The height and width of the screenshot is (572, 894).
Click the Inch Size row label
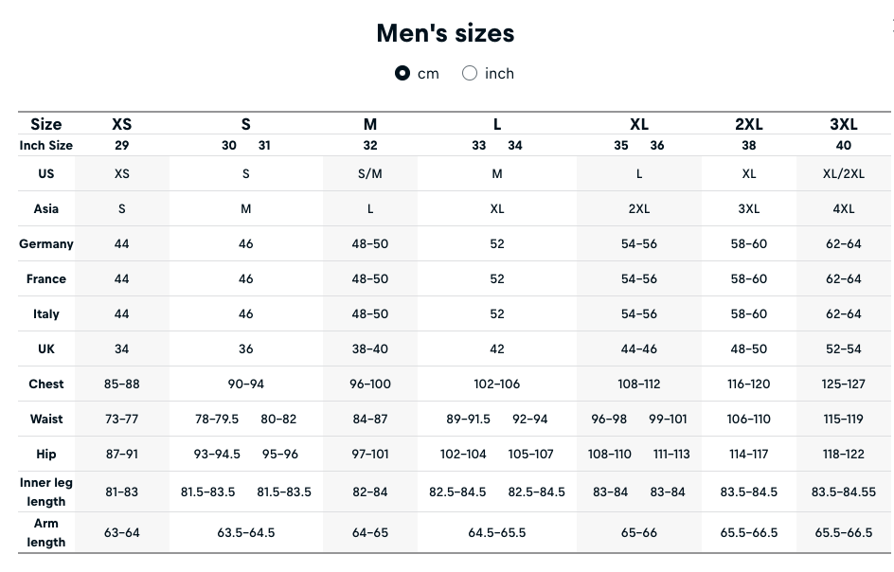click(x=46, y=145)
